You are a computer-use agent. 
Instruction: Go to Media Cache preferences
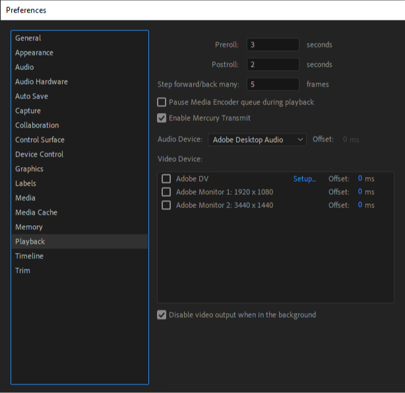pos(36,213)
